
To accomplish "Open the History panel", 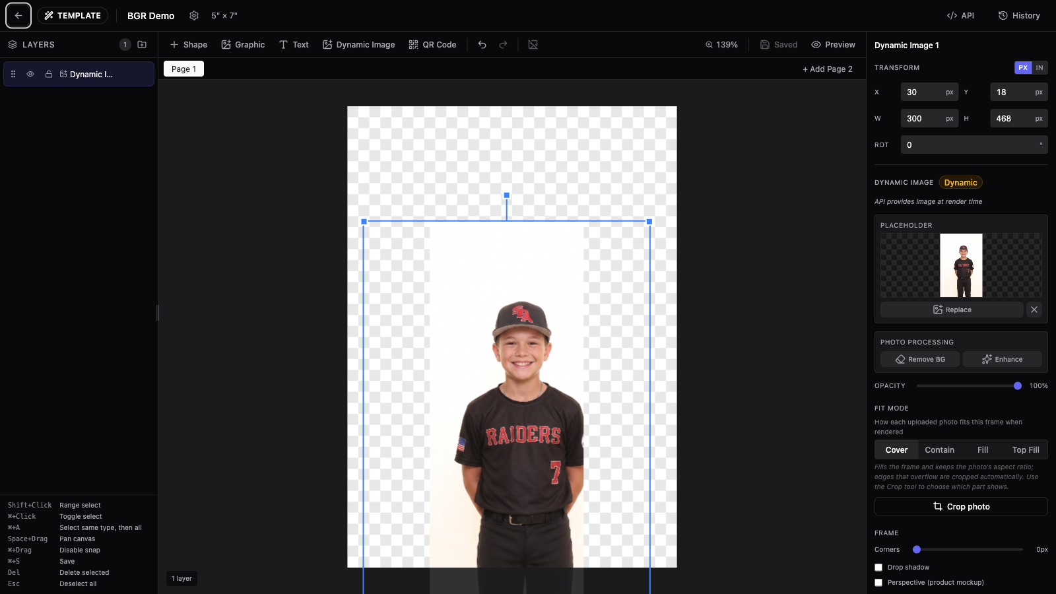I will pyautogui.click(x=1019, y=16).
